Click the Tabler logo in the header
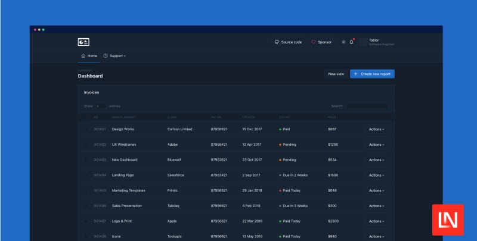Viewport: 477px width, 241px height. click(83, 42)
